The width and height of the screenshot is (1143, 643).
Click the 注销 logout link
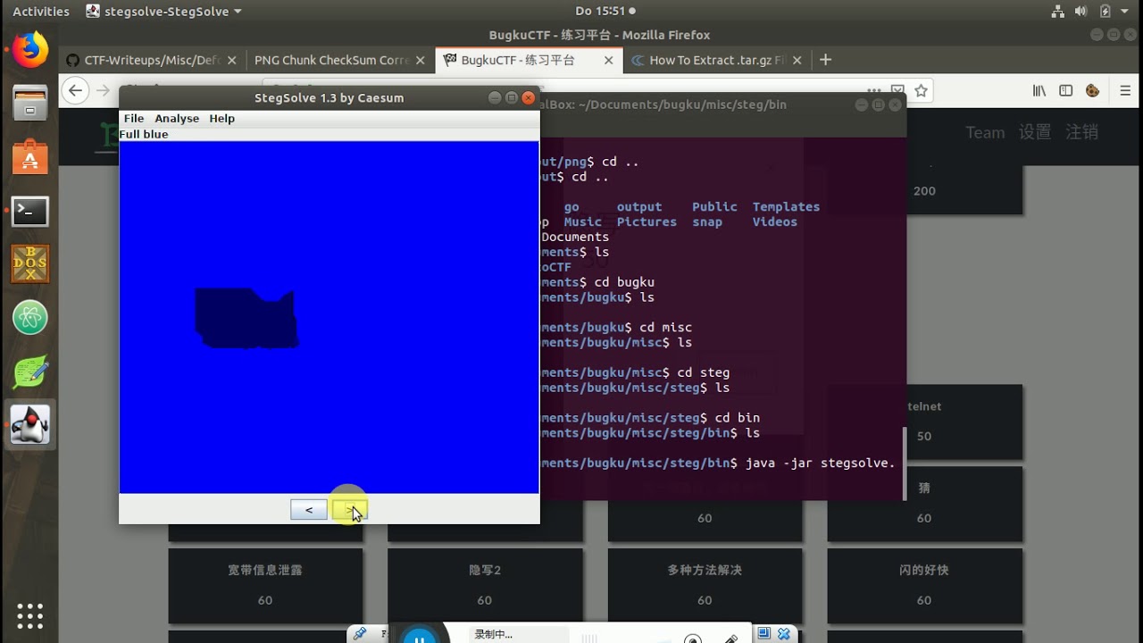coord(1081,132)
